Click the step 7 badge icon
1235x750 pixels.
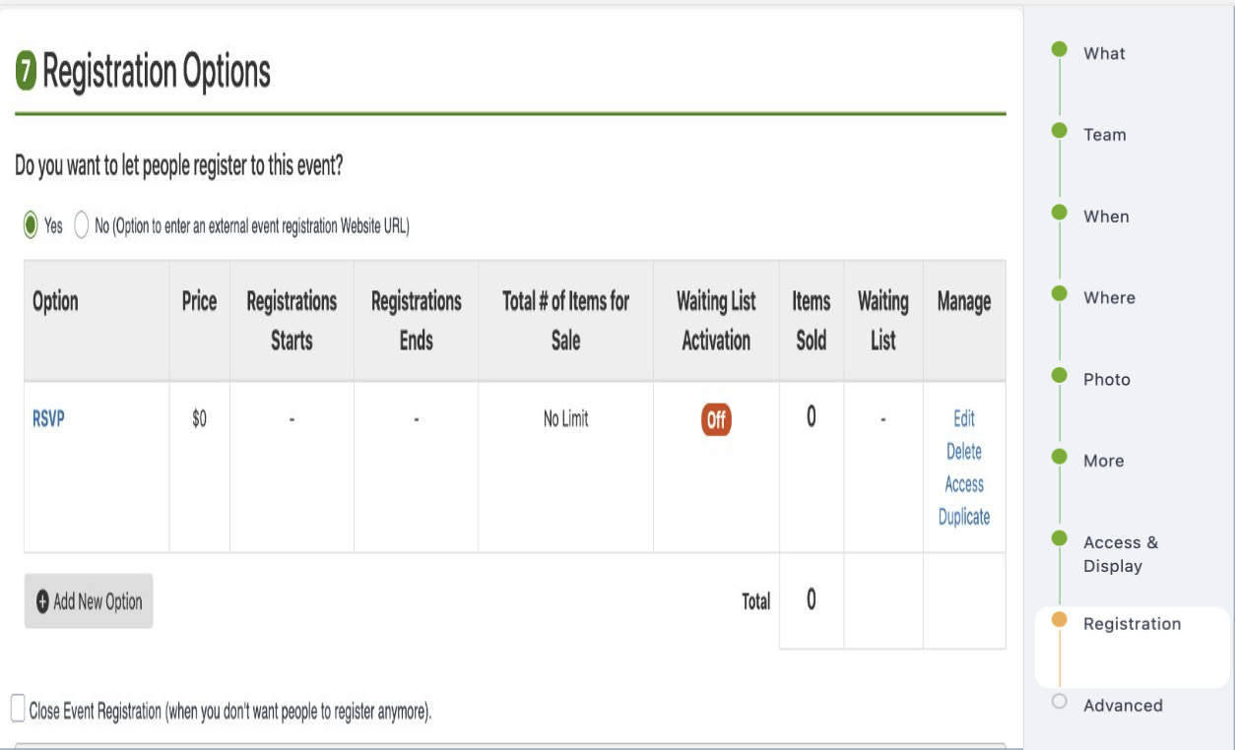(27, 71)
